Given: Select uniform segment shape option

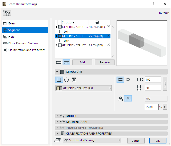Looking at the screenshot, I should [x=120, y=80].
